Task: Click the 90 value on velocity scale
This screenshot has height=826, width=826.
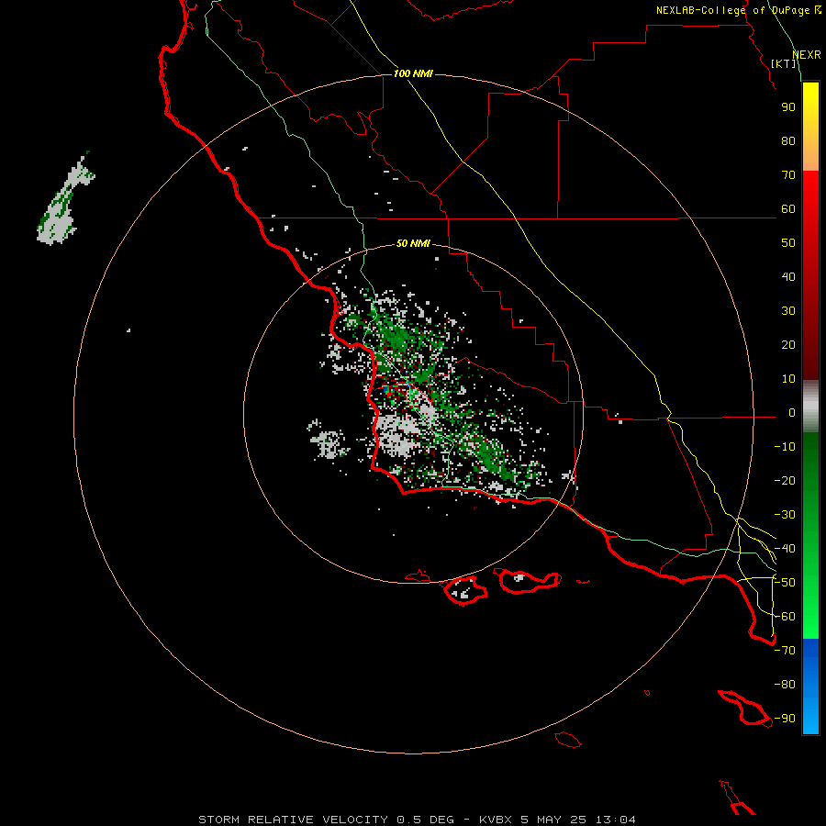Action: (788, 107)
